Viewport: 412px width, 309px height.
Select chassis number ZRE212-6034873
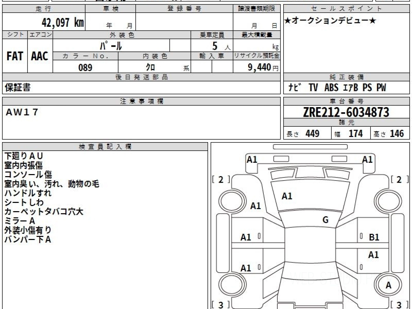pos(346,112)
